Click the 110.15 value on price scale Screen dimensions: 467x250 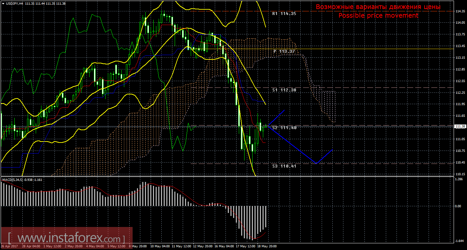point(460,174)
